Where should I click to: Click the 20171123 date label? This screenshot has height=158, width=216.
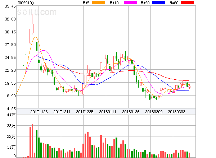(x=39, y=112)
